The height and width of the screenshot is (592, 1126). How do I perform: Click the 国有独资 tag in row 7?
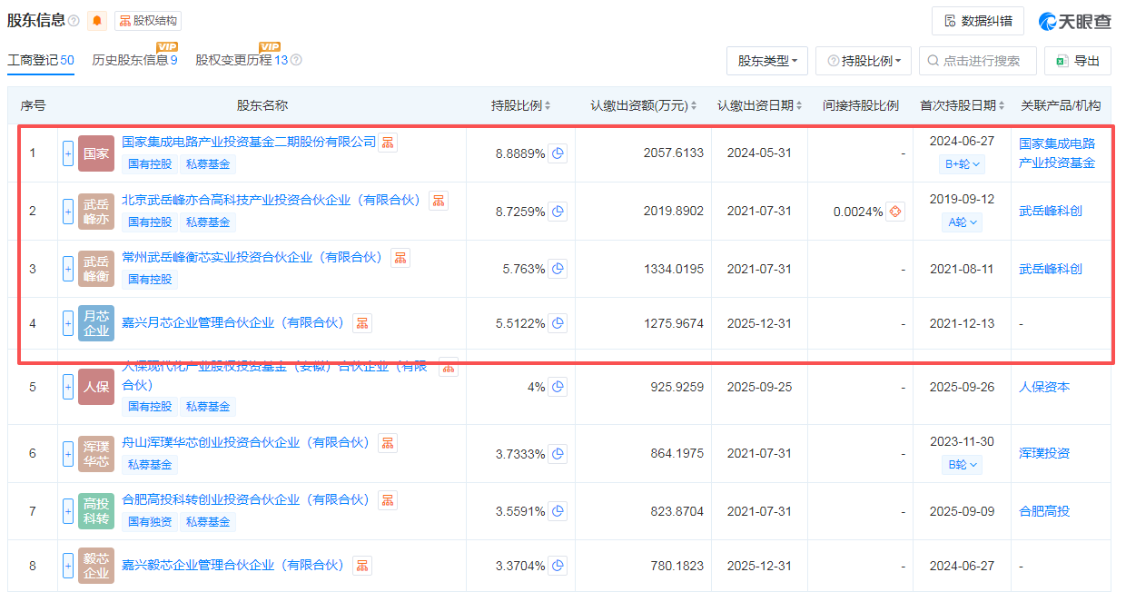tap(150, 522)
